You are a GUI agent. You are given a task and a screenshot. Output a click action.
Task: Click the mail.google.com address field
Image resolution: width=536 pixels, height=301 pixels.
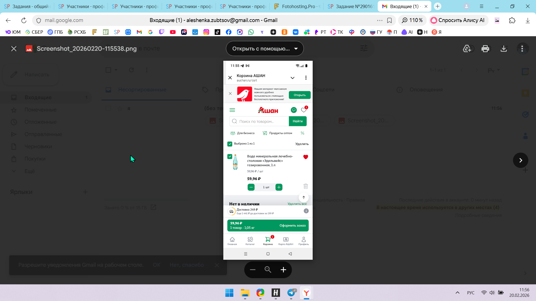click(64, 20)
